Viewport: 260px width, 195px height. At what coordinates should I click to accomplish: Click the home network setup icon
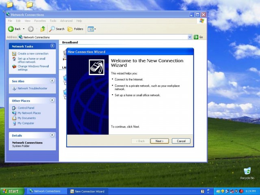click(x=14, y=59)
